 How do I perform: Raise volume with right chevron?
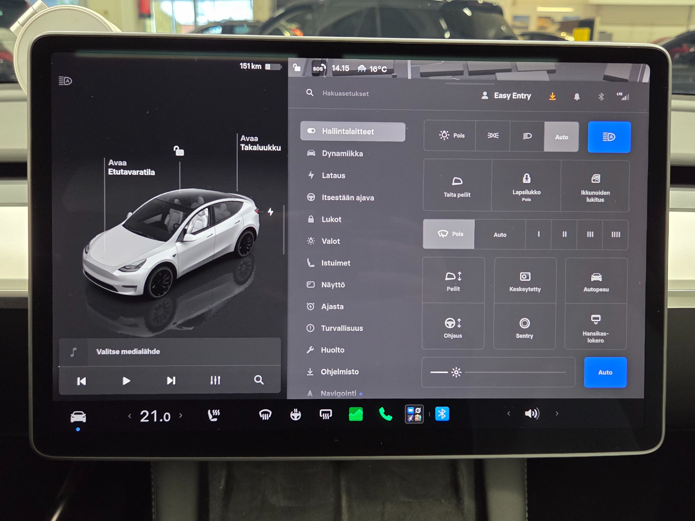click(x=557, y=413)
